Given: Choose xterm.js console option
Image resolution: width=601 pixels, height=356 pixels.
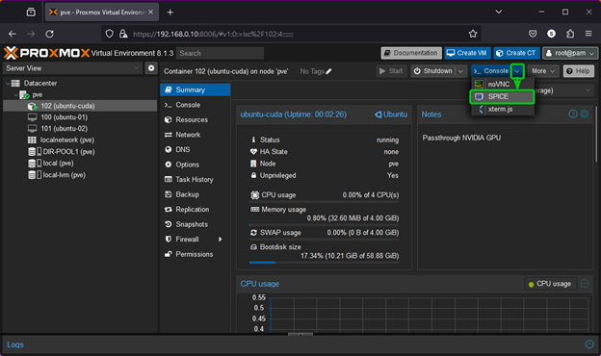Looking at the screenshot, I should click(502, 109).
